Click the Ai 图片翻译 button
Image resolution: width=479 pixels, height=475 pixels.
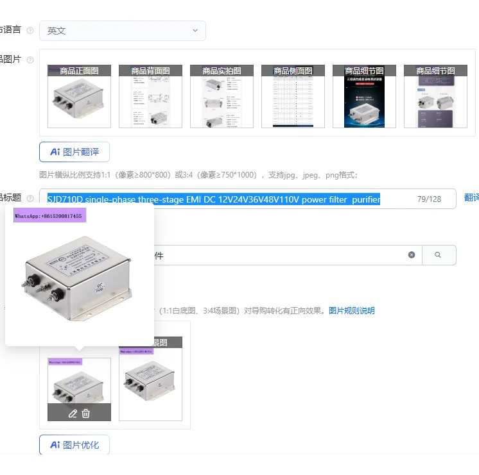click(x=74, y=152)
